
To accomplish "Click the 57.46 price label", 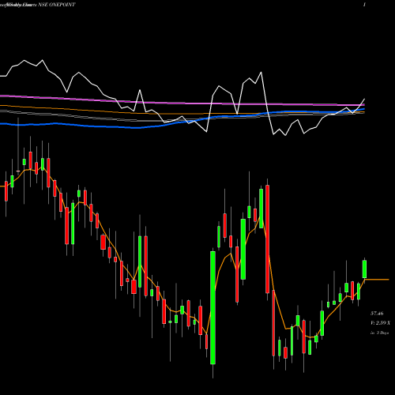I will click(377, 314).
